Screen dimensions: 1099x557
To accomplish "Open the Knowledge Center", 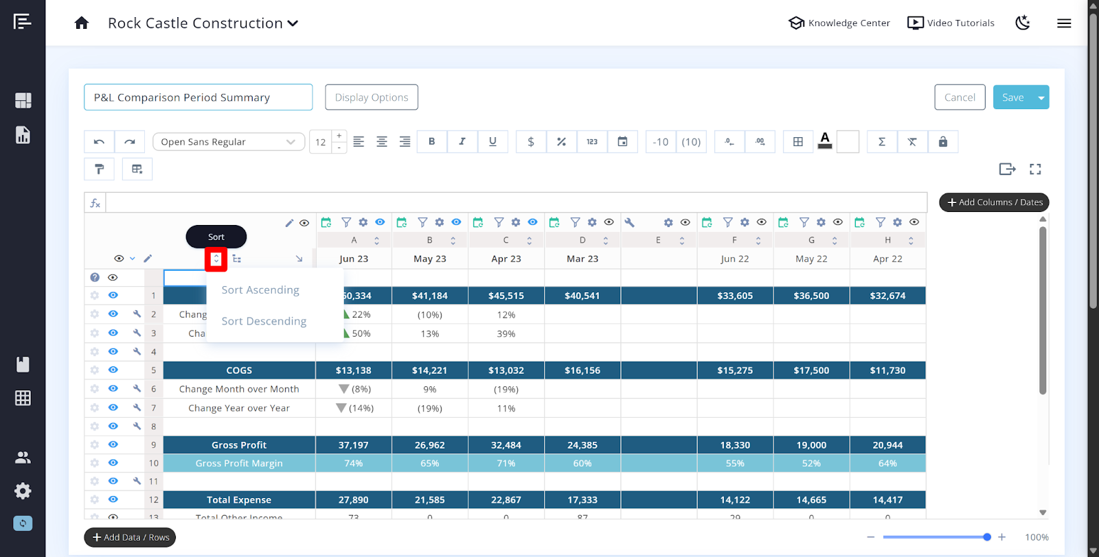I will (x=839, y=23).
